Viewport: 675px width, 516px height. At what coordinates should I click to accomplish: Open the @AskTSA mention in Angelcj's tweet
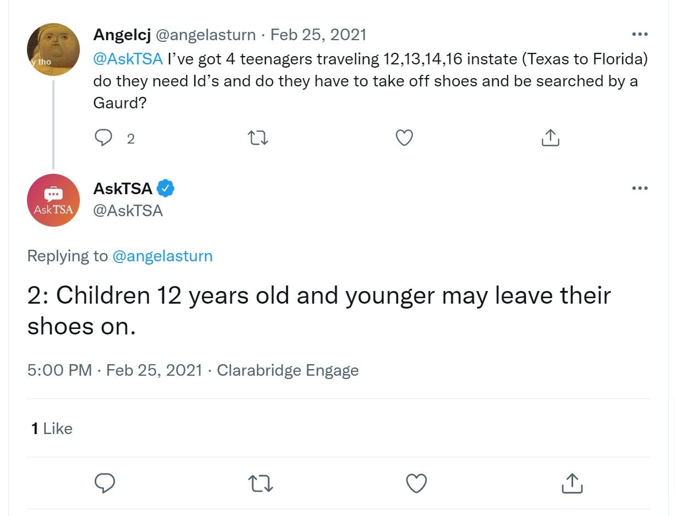point(128,59)
